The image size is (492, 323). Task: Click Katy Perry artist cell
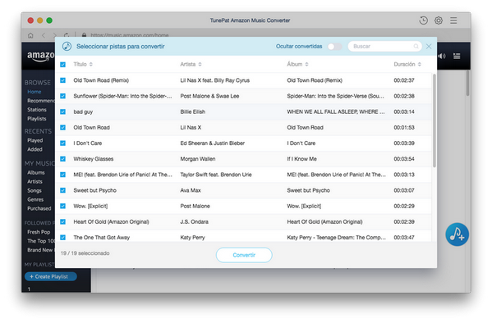(x=192, y=238)
